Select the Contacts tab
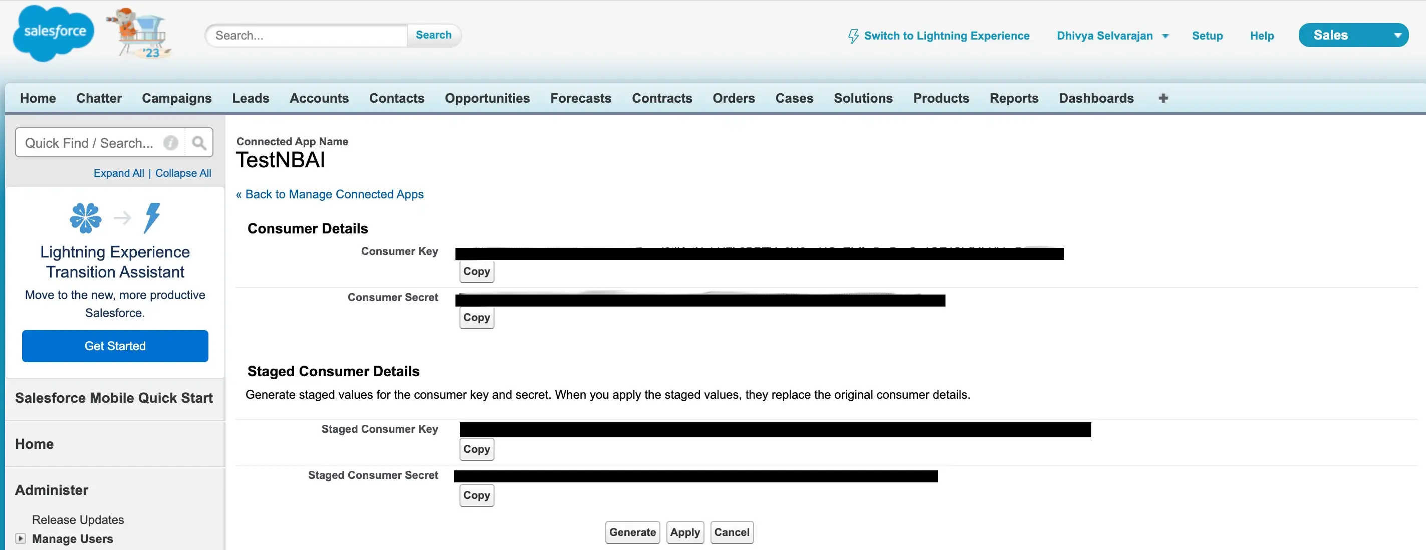 [x=397, y=98]
